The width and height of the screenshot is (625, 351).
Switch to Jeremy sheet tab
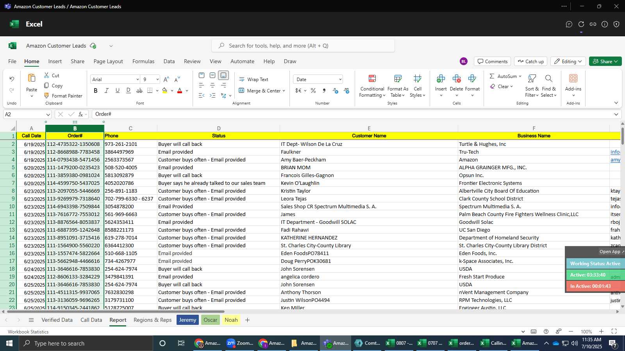pos(188,320)
